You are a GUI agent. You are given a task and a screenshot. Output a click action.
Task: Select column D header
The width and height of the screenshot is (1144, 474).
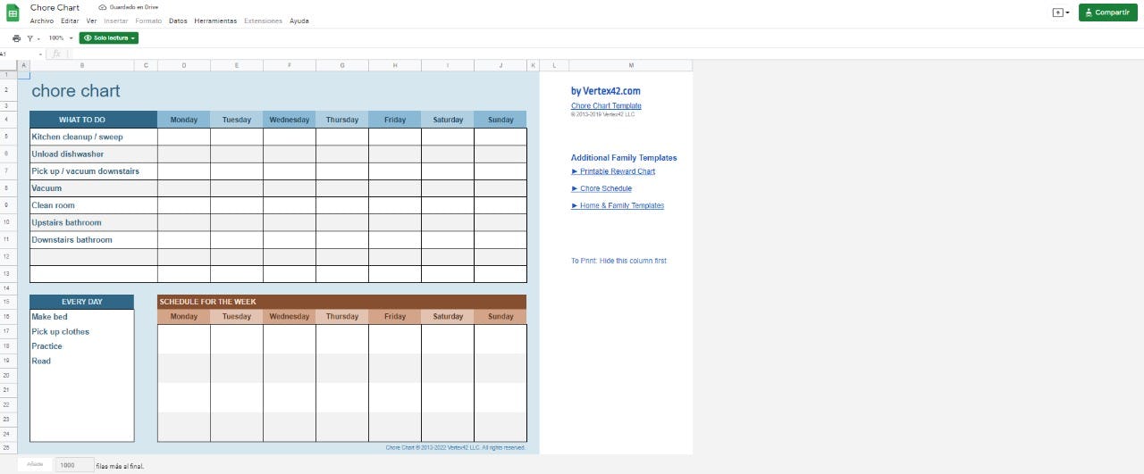[x=184, y=65]
